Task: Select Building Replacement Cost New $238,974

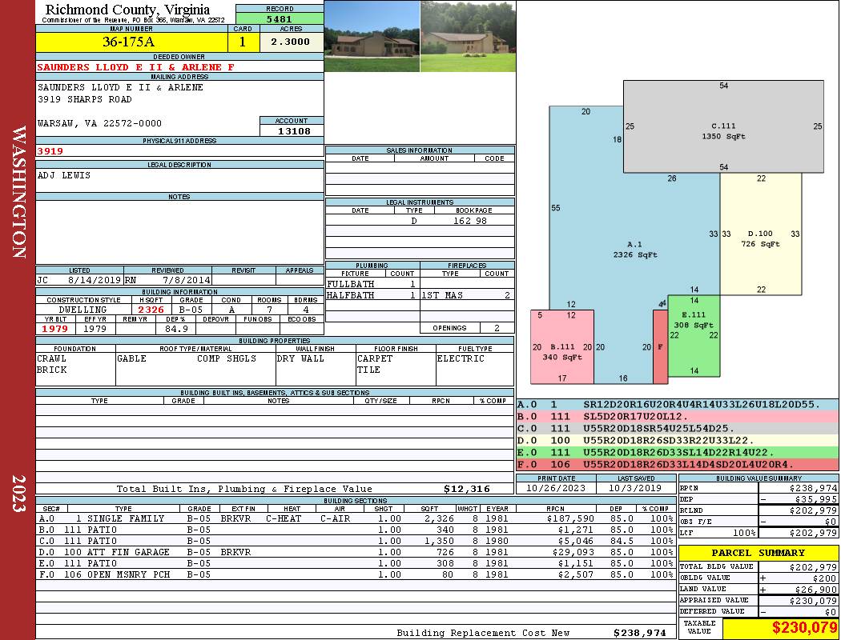Action: click(x=640, y=633)
